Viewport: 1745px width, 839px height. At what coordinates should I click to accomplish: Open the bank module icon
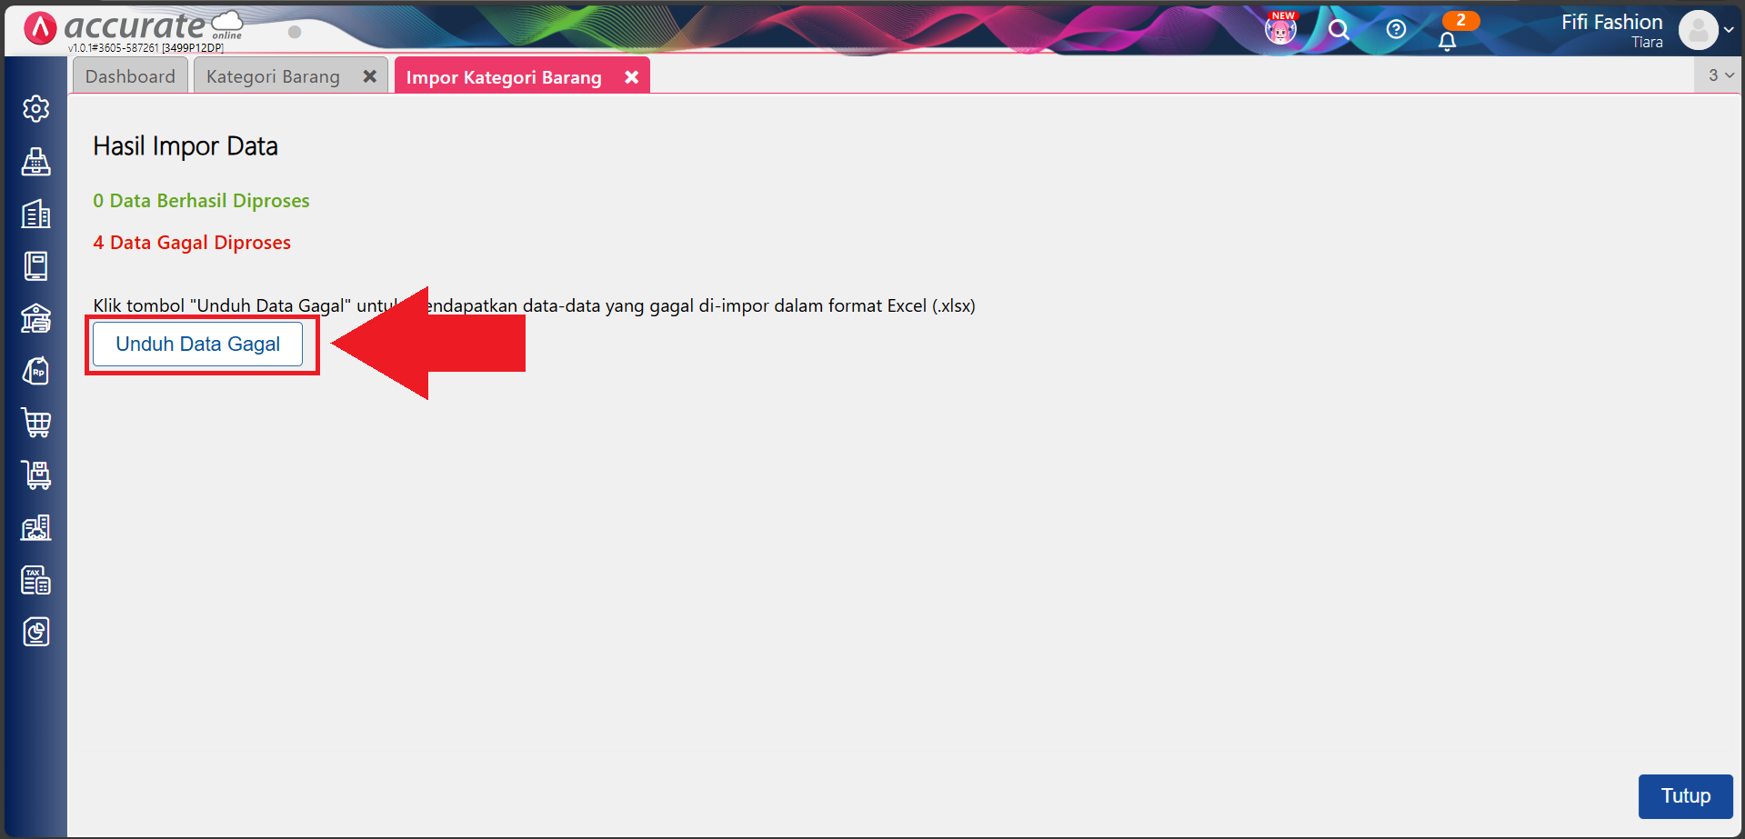[x=35, y=318]
